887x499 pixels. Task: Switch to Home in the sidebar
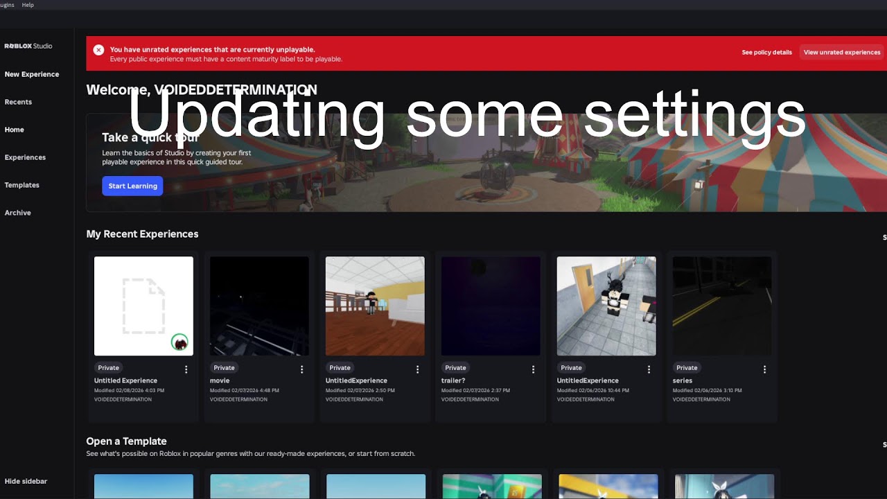(x=14, y=130)
